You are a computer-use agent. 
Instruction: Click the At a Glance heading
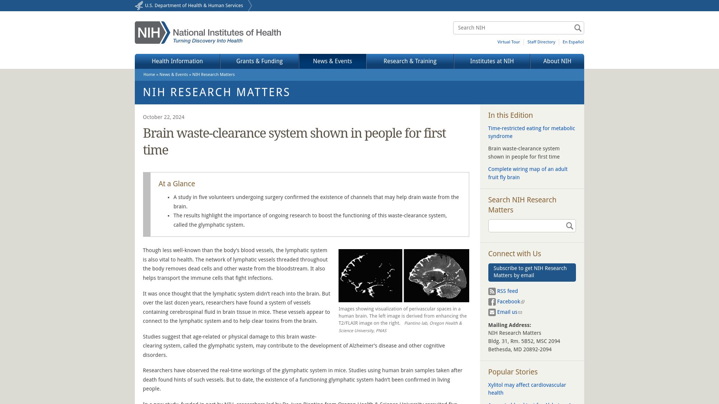pos(177,184)
